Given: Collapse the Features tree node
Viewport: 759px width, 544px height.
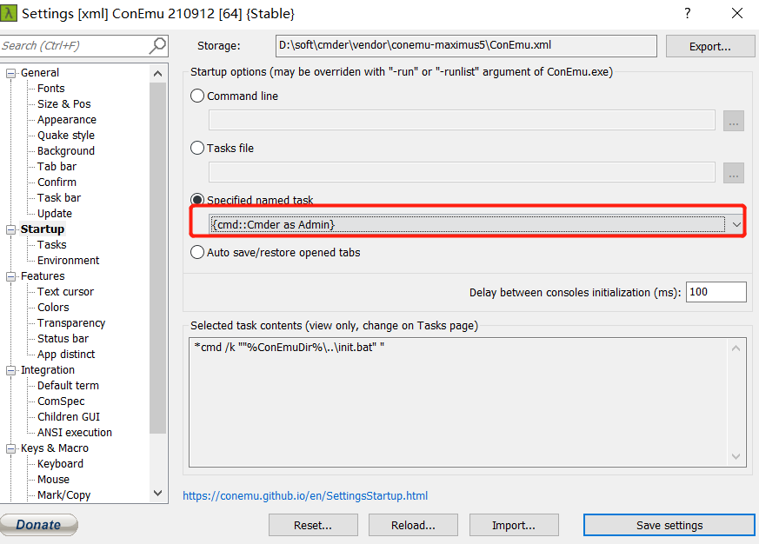Looking at the screenshot, I should 10,276.
